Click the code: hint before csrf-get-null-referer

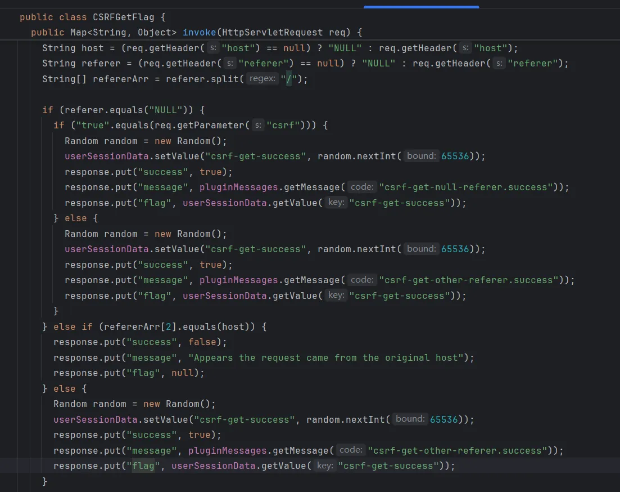(x=361, y=187)
